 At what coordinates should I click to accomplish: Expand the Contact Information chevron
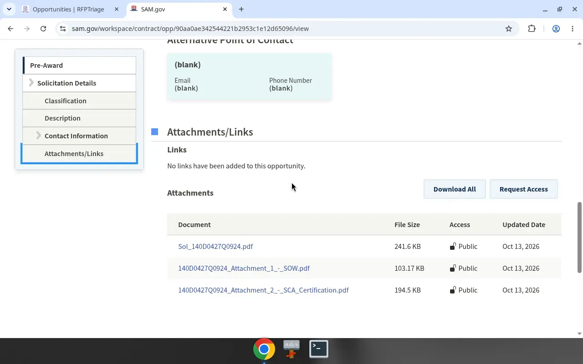click(39, 136)
